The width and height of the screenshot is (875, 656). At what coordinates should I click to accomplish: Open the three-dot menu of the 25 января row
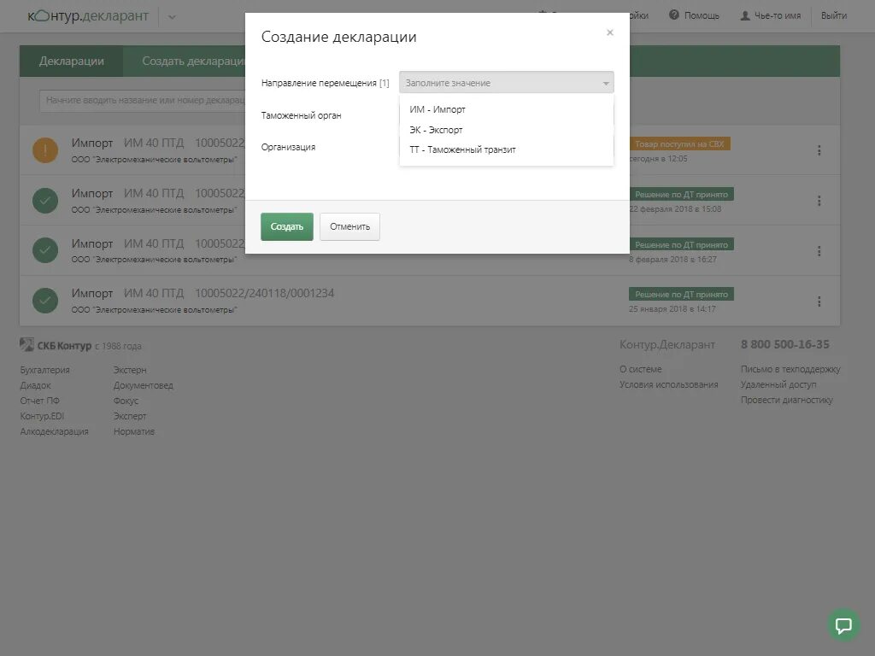click(x=819, y=302)
